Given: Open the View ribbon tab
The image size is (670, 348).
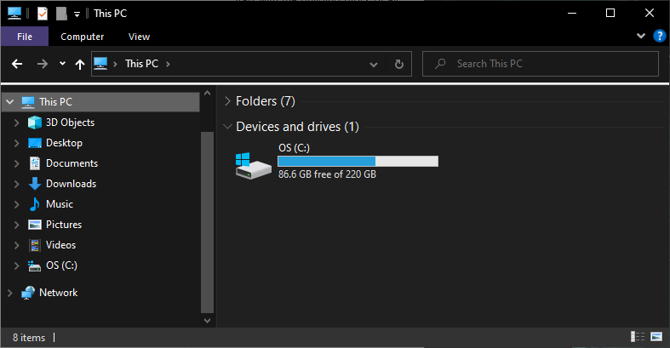Looking at the screenshot, I should (x=139, y=37).
